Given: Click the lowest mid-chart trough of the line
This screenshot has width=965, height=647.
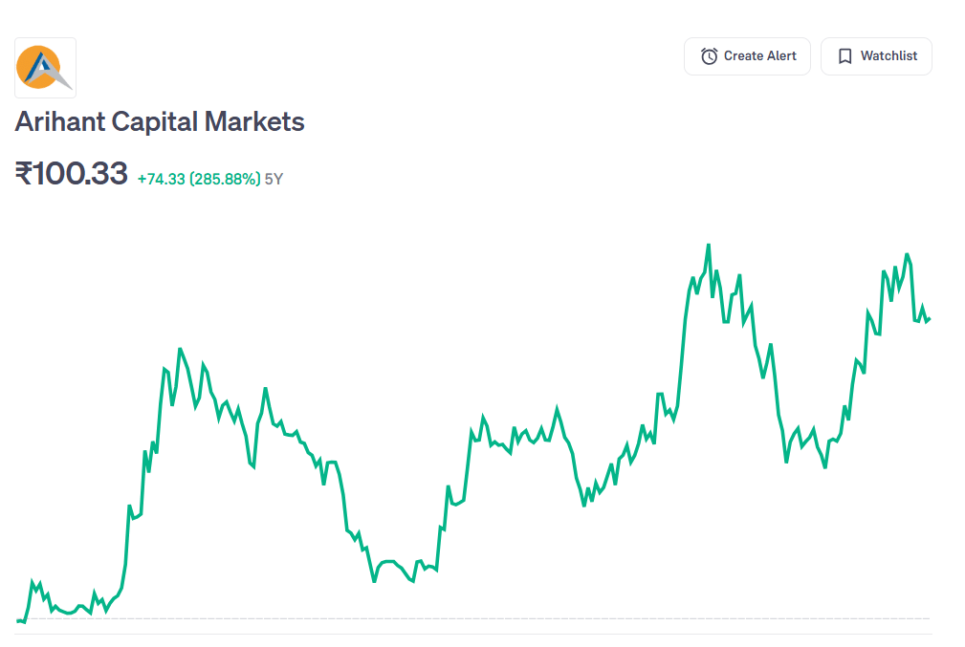Looking at the screenshot, I should (374, 580).
